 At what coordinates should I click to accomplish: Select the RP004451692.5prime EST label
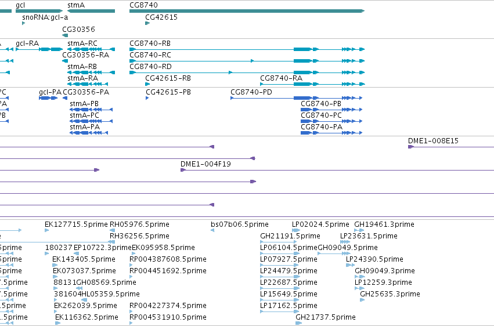coord(168,271)
